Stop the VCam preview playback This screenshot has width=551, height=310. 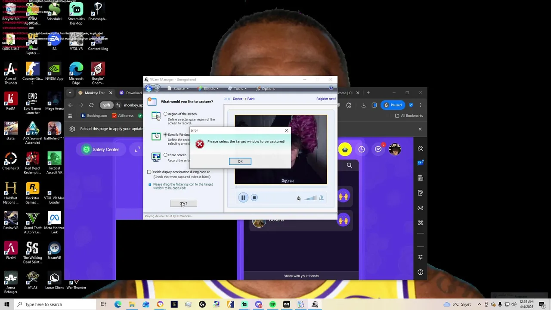pyautogui.click(x=254, y=198)
